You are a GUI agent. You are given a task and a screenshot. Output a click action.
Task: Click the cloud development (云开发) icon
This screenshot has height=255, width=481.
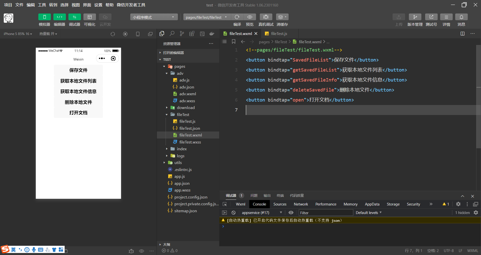tap(105, 17)
